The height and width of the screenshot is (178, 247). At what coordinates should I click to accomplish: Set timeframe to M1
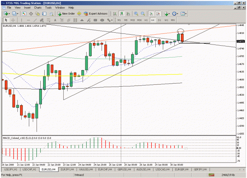pyautogui.click(x=119, y=20)
